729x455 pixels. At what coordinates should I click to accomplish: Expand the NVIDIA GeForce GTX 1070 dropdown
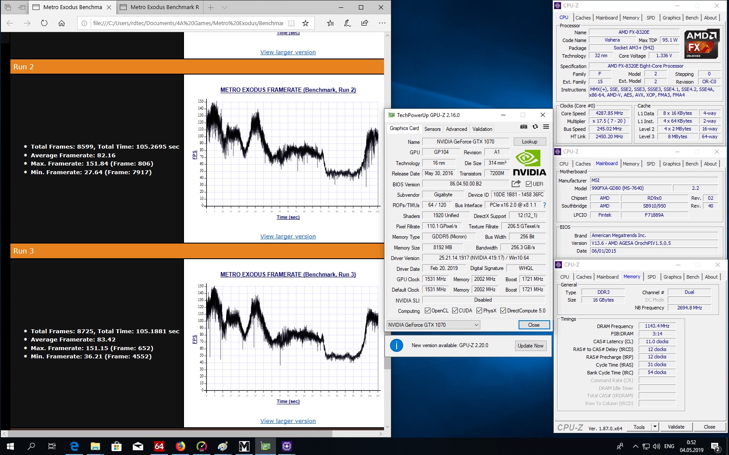point(433,325)
